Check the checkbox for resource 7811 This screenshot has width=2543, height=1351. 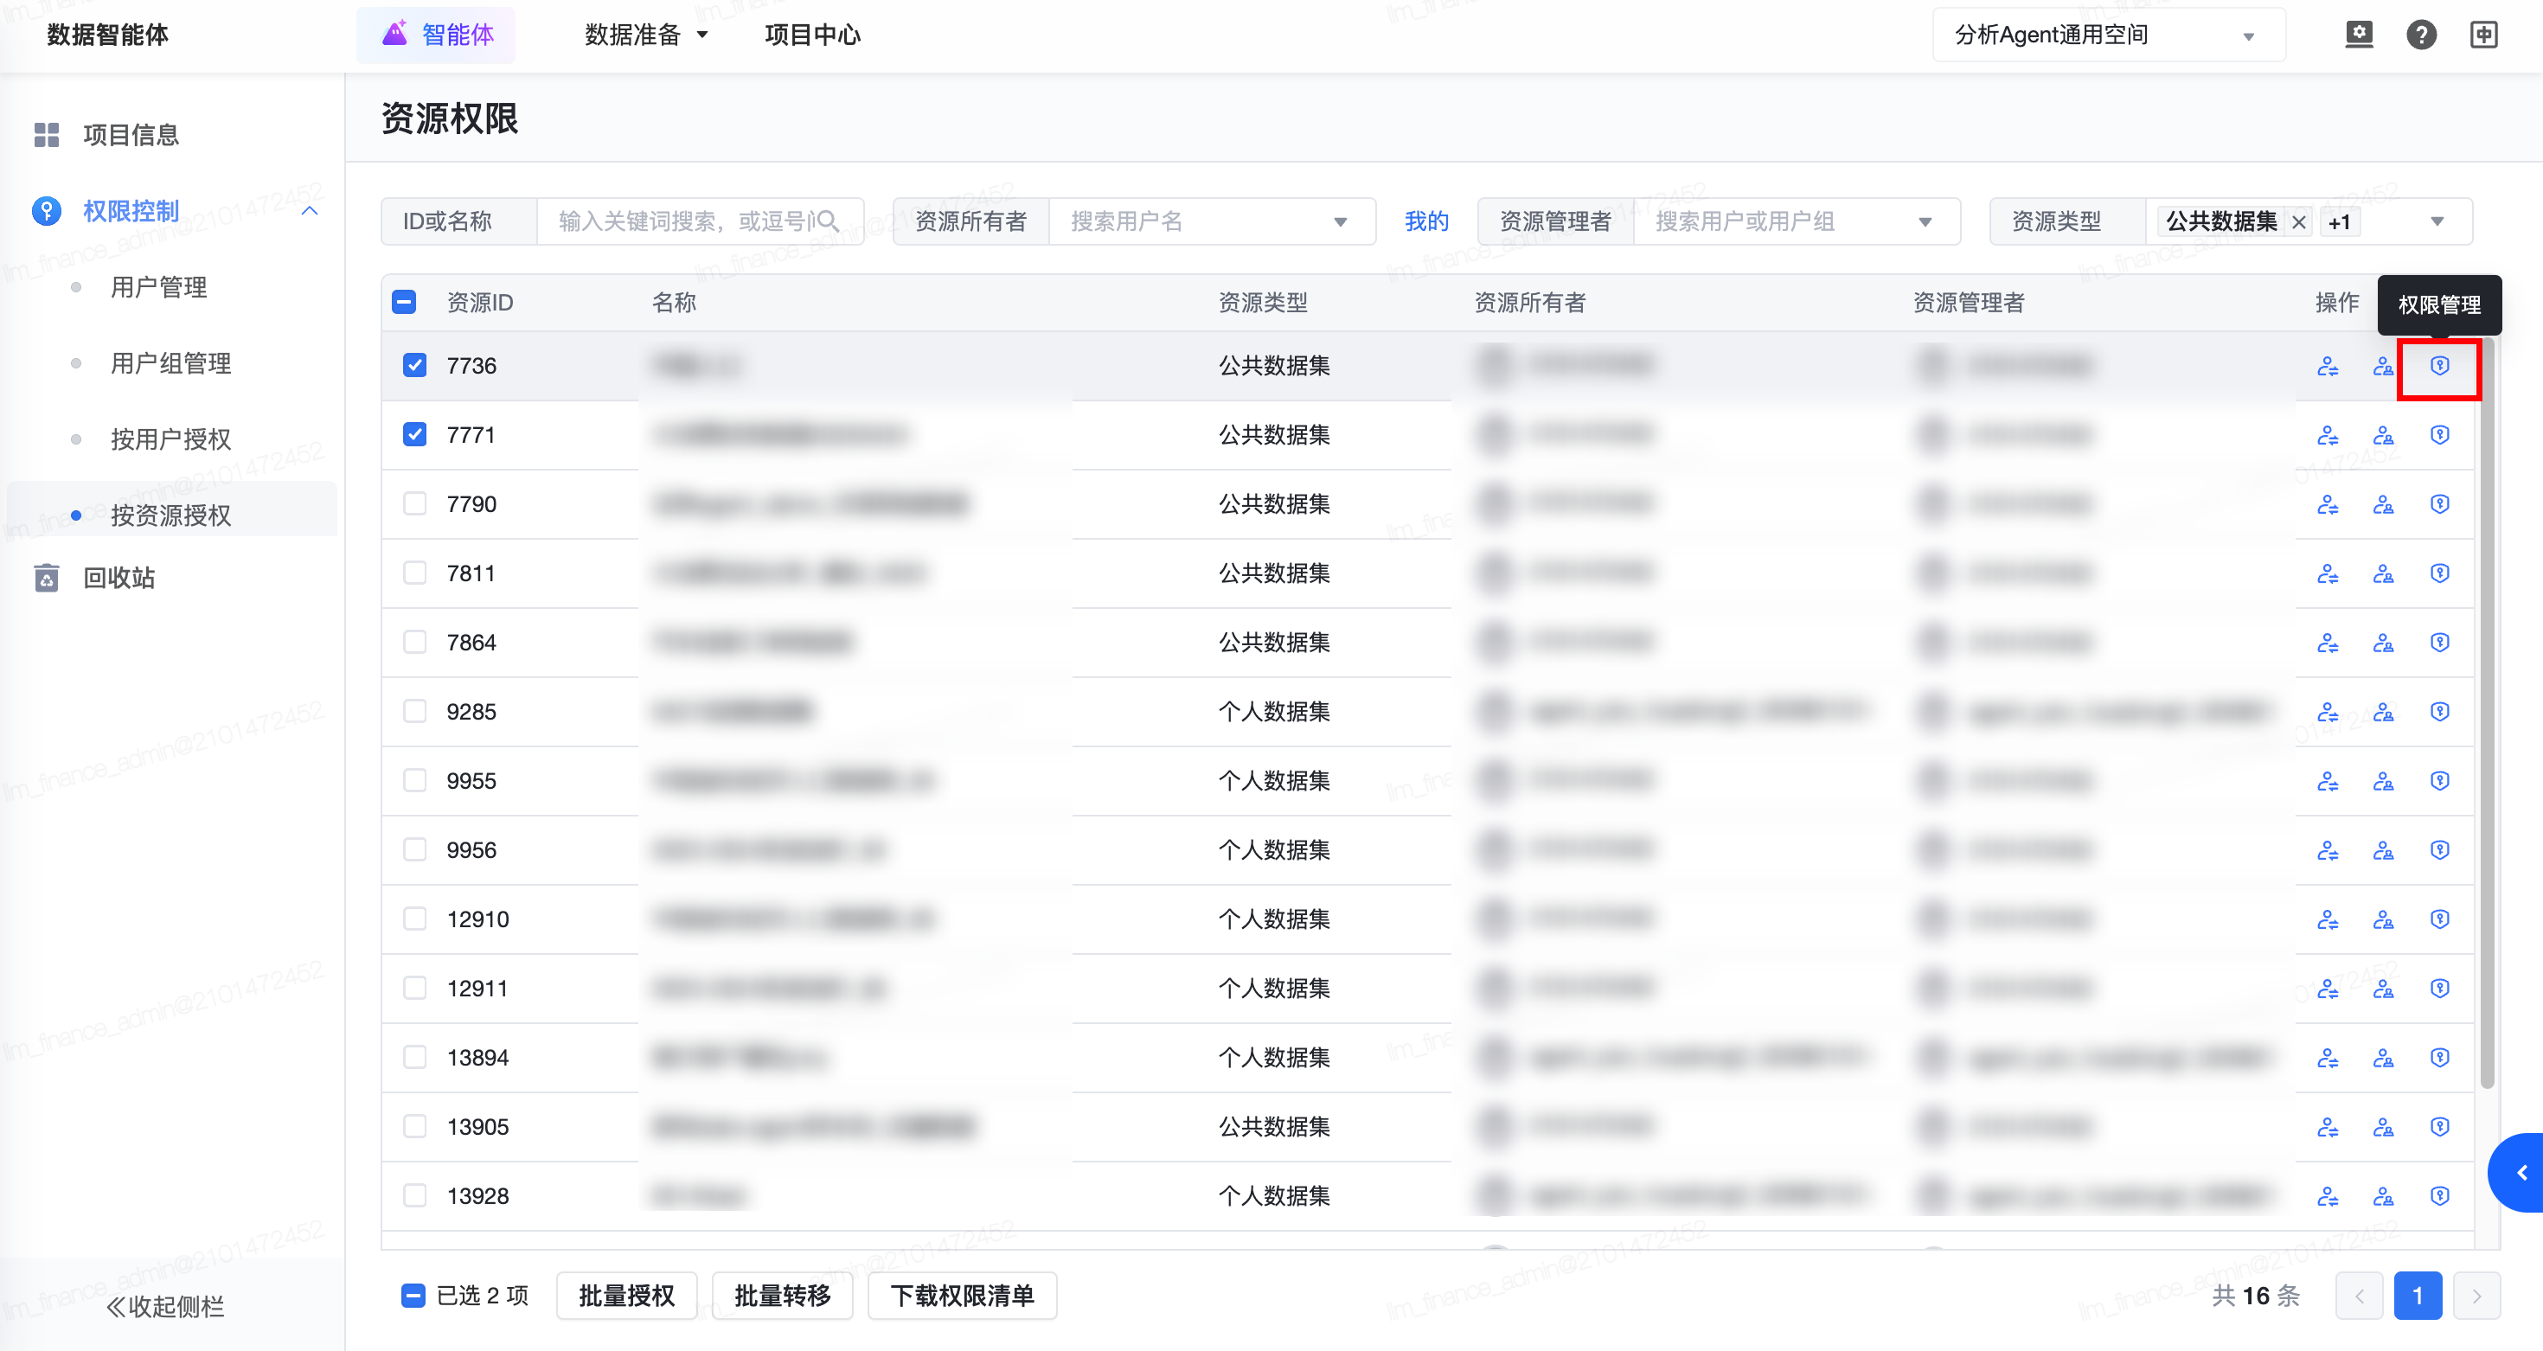pyautogui.click(x=414, y=573)
